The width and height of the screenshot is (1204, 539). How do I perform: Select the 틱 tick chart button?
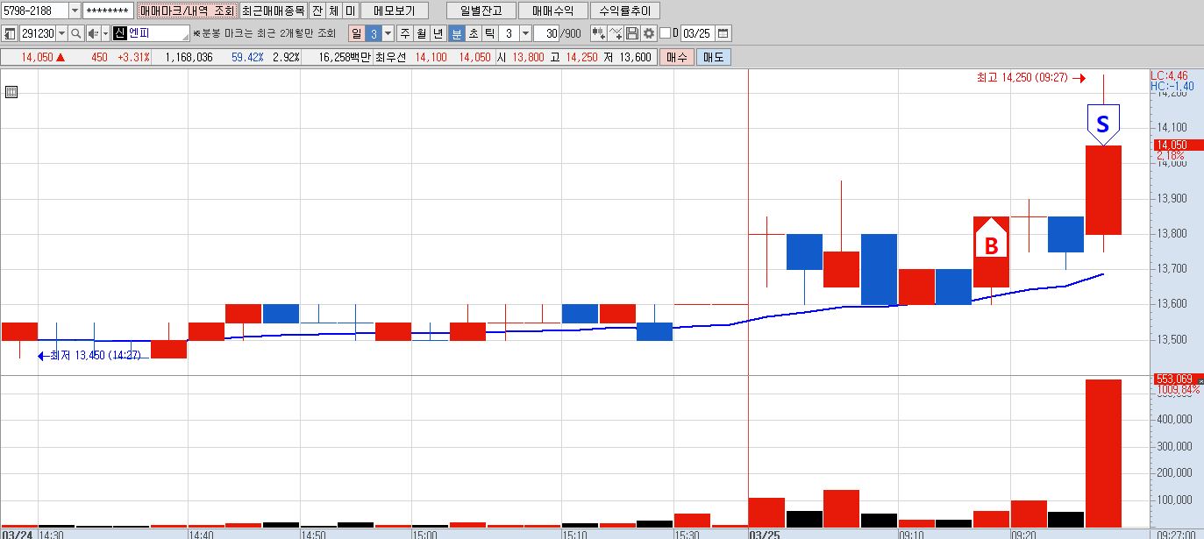(x=490, y=33)
